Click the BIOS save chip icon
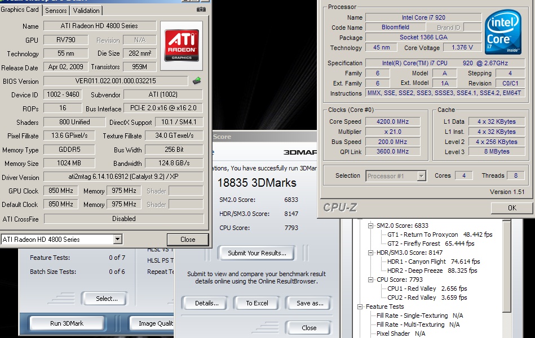Screen dimensions: 535x338 click(x=197, y=80)
